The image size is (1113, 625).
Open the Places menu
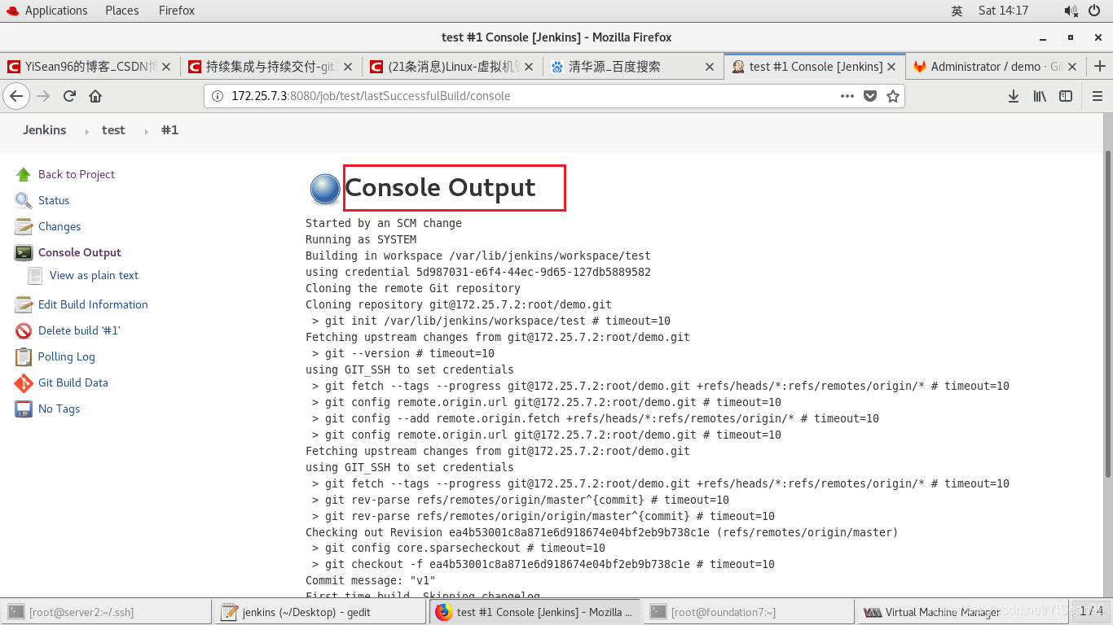[x=122, y=11]
